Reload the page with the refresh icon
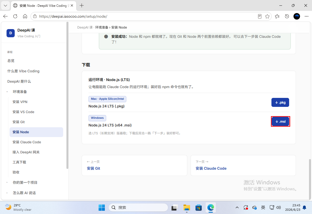Screen dimensions: 312x214 coord(15,16)
